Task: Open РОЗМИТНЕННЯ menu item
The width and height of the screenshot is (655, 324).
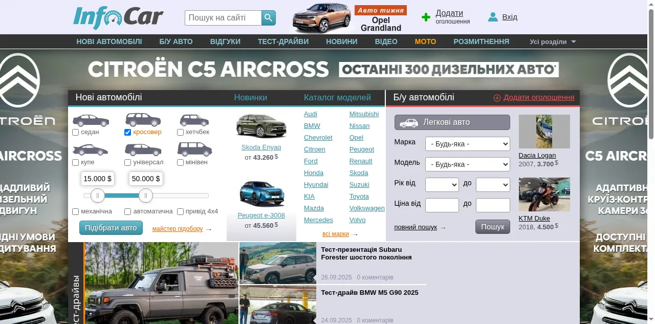Action: click(x=481, y=41)
